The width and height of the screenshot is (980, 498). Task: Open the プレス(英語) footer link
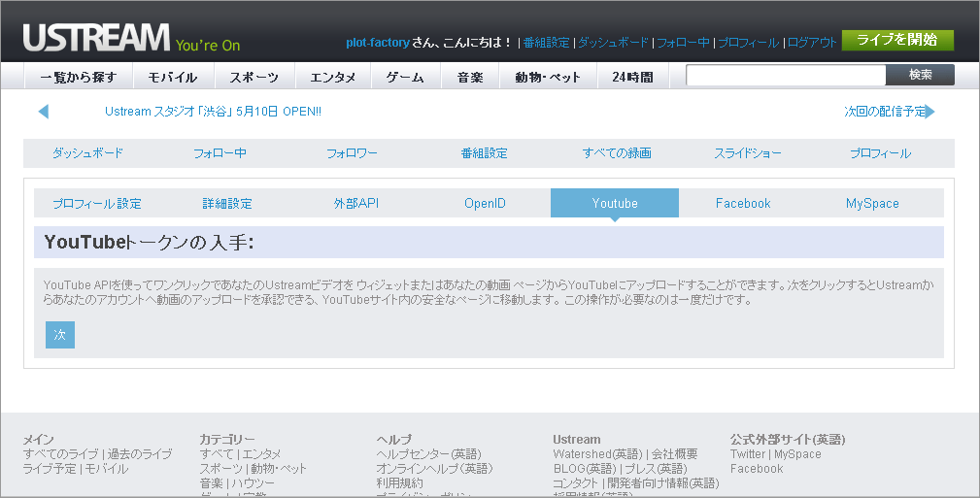657,469
